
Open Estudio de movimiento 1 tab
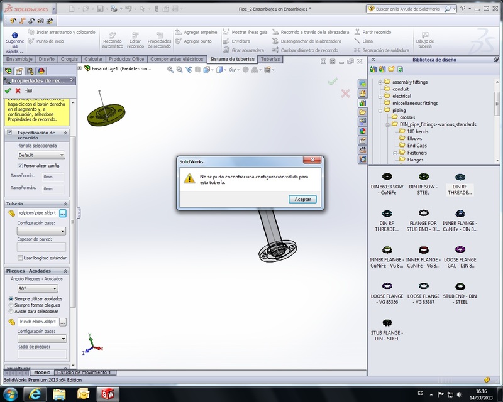84,372
